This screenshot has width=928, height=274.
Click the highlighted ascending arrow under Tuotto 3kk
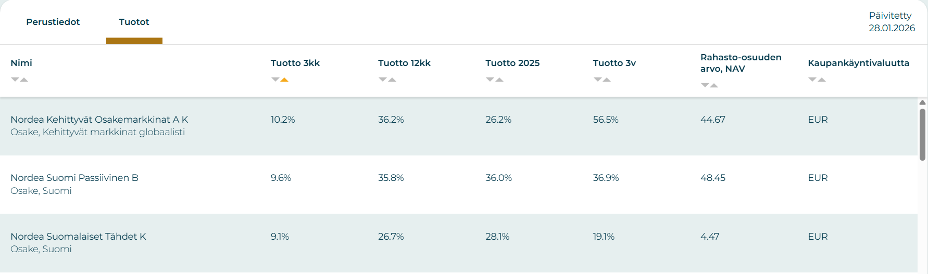pyautogui.click(x=284, y=80)
